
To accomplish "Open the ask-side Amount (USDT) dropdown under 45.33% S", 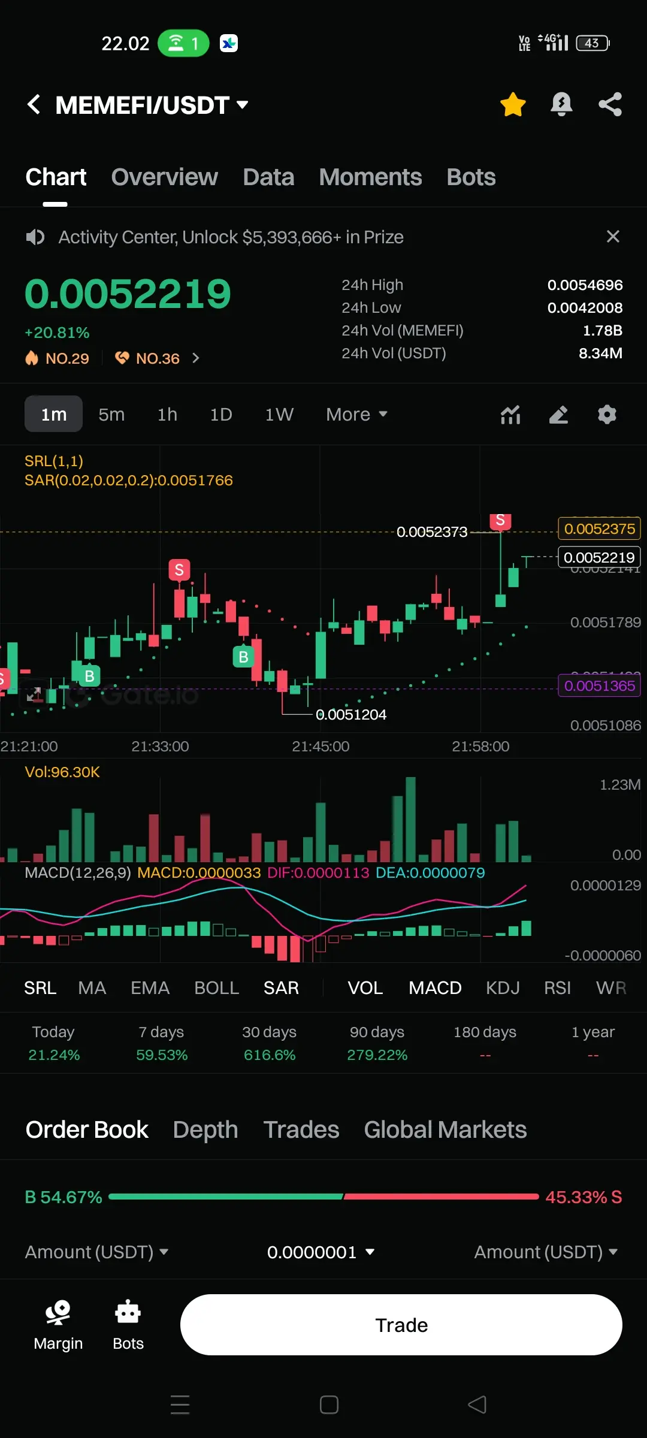I will click(x=546, y=1252).
